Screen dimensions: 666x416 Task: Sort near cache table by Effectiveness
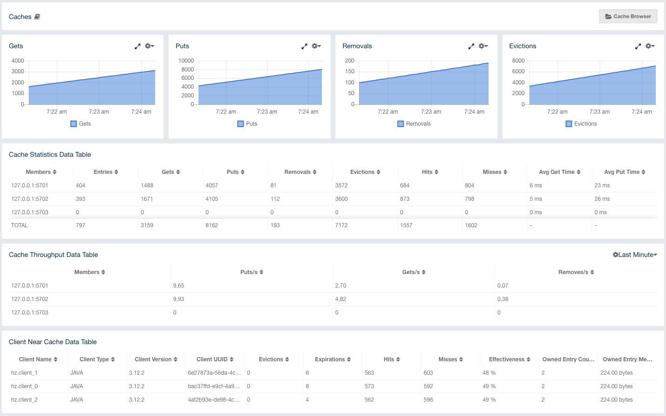[509, 359]
